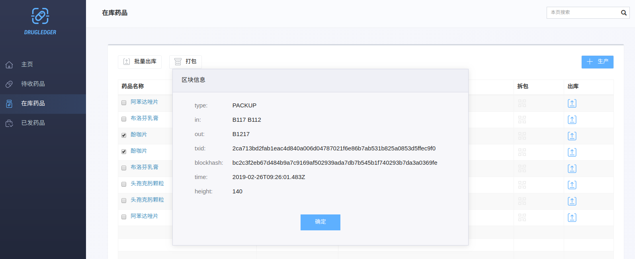Check the first 阿苯达唑片 checkbox
This screenshot has height=259, width=635.
[x=124, y=103]
